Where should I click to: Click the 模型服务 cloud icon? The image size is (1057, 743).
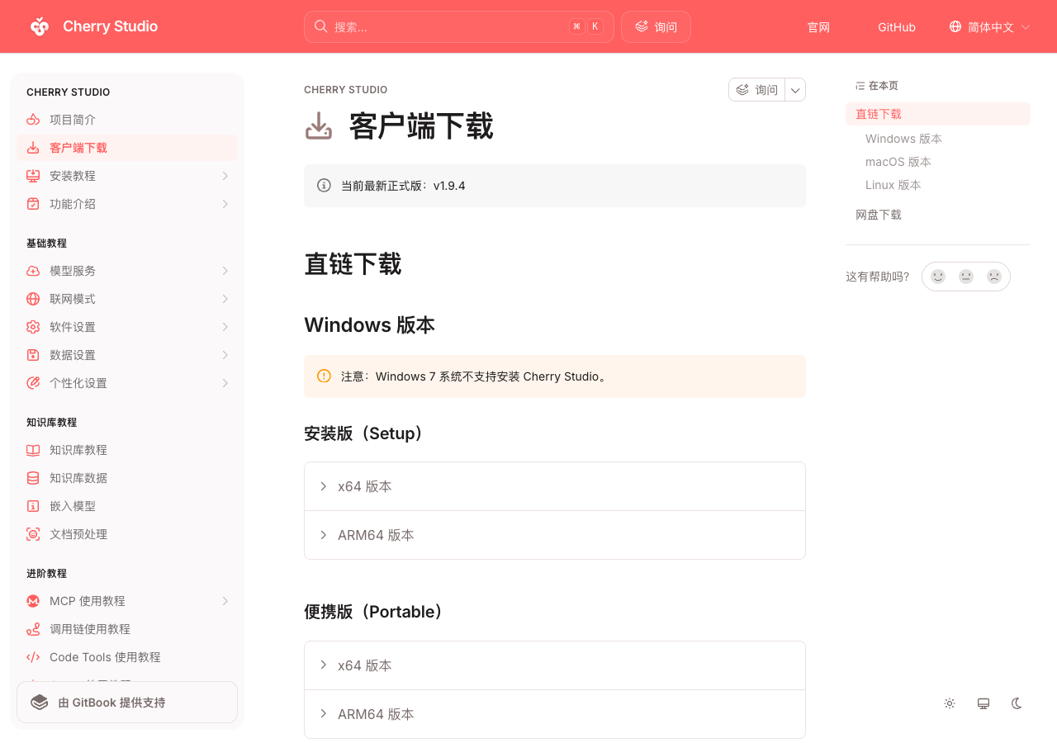33,271
